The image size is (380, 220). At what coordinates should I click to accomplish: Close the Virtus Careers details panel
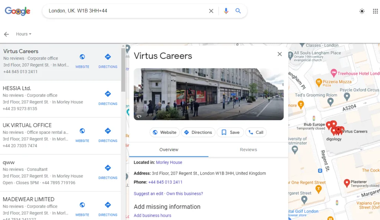[x=280, y=54]
